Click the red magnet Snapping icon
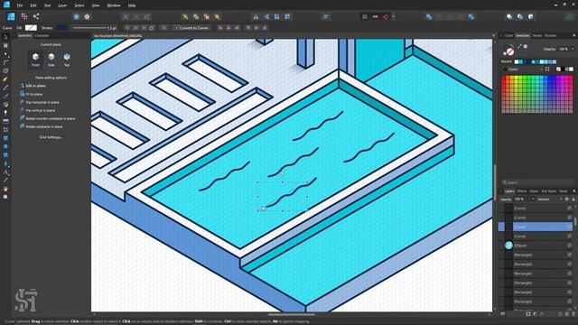The width and height of the screenshot is (578, 325). [x=386, y=16]
